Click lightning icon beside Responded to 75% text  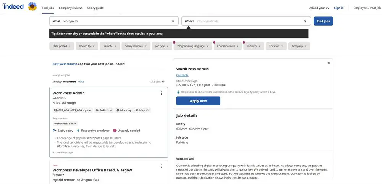(178, 92)
